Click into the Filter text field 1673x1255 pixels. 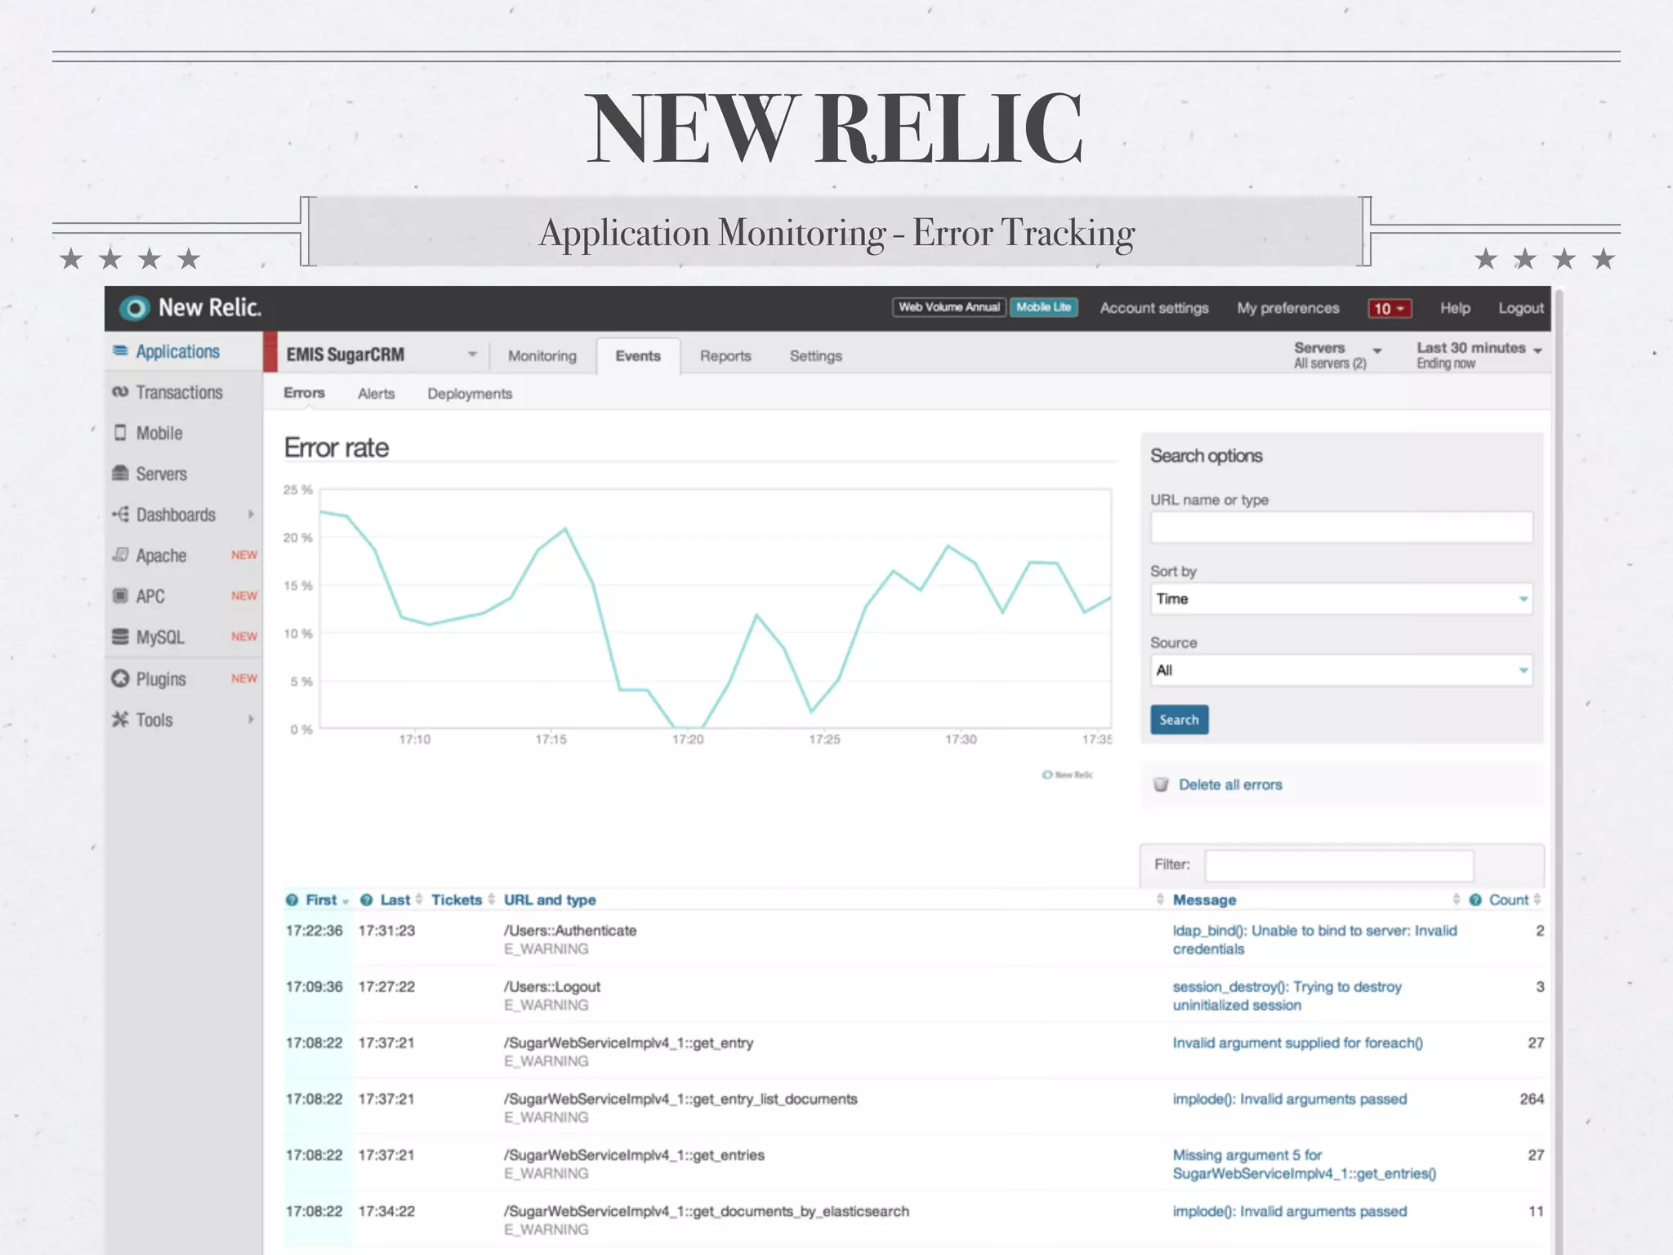[x=1339, y=864]
